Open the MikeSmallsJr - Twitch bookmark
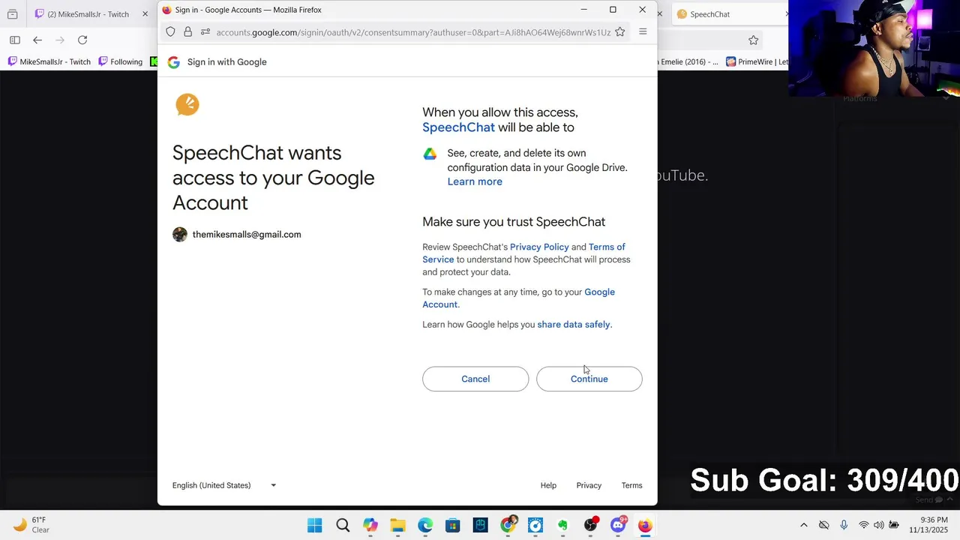This screenshot has width=960, height=540. click(x=49, y=61)
